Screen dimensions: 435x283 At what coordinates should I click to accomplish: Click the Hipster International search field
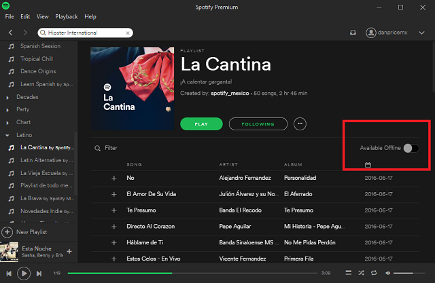pos(86,33)
